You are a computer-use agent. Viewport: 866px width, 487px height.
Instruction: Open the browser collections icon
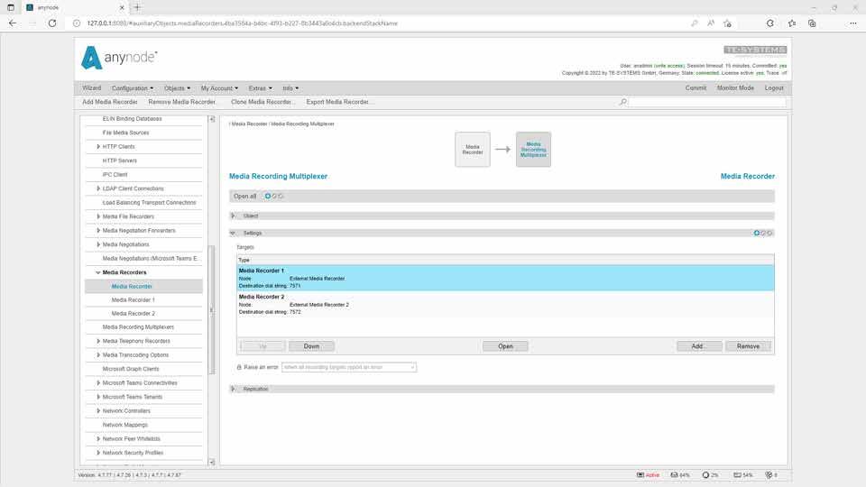pyautogui.click(x=812, y=23)
